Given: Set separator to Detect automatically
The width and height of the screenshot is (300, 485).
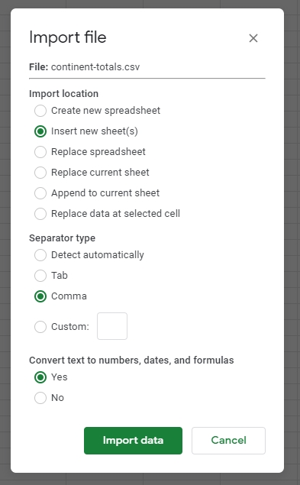Looking at the screenshot, I should [x=40, y=255].
